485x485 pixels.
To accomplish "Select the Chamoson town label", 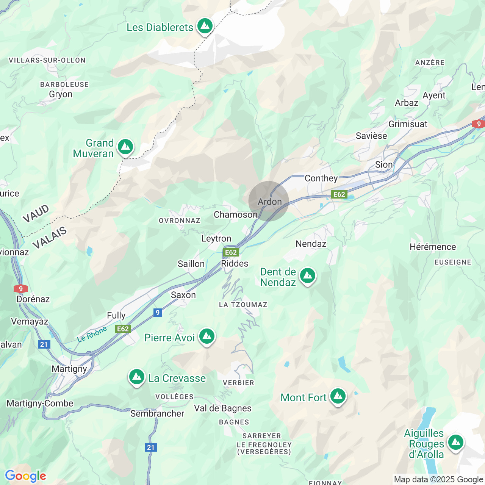I will [236, 214].
